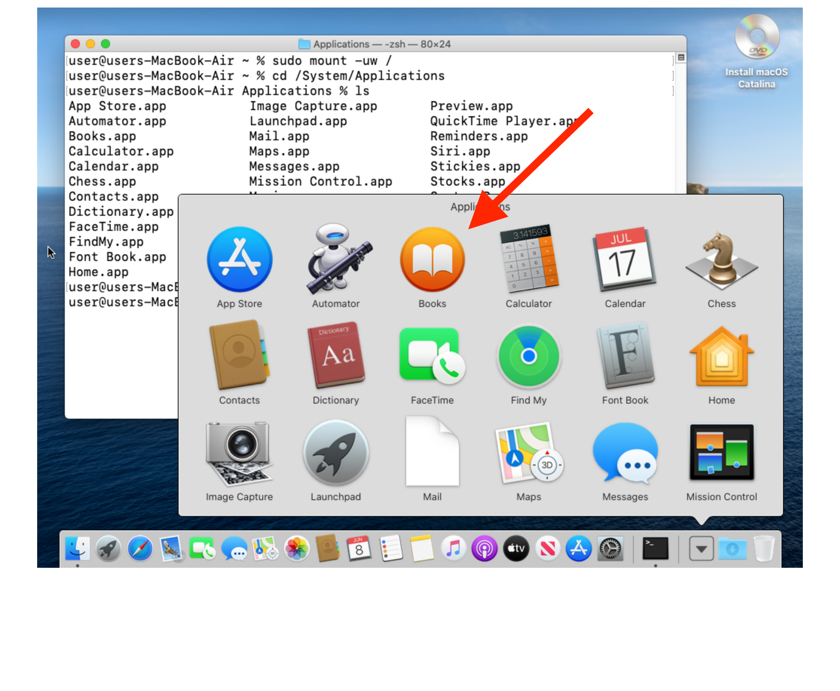
Task: Click the Launchpad rocket in the Dock
Action: (109, 548)
